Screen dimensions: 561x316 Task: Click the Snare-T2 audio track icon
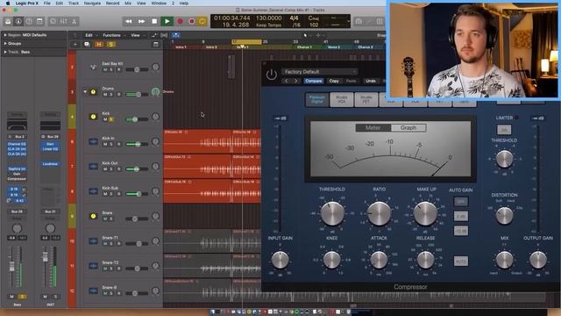tap(94, 266)
